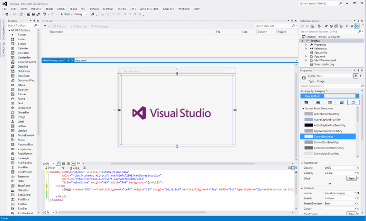Click the ActiveBorderBrushKey color swatch

(308, 114)
